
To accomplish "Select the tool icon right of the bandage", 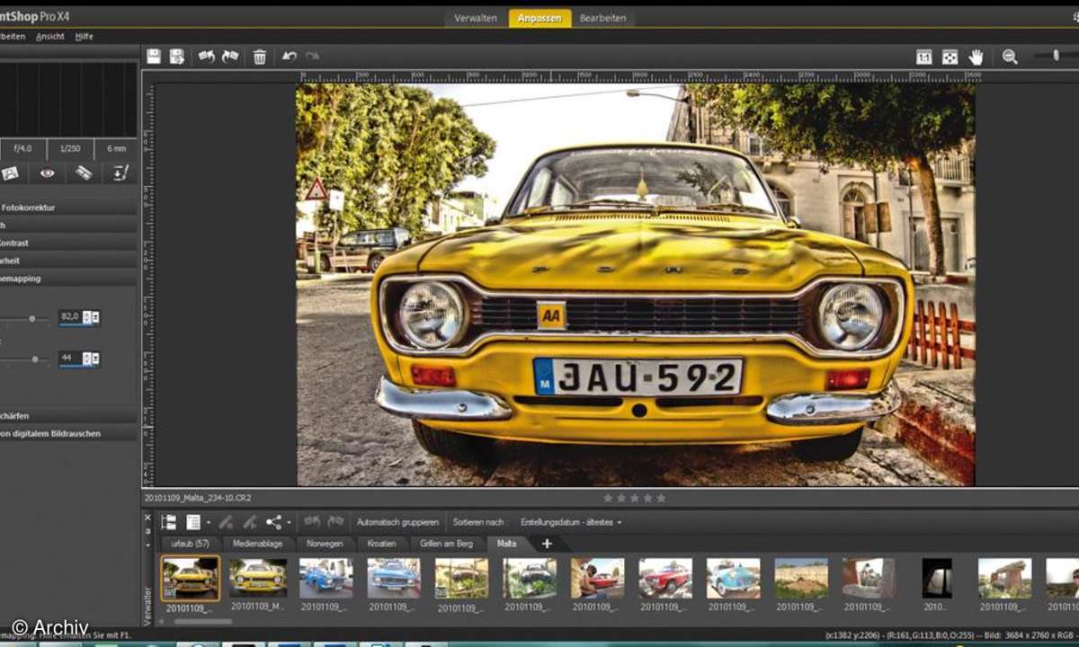I will pos(120,173).
